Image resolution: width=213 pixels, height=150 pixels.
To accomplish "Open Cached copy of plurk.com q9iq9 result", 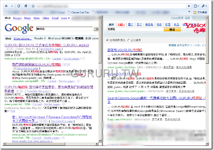I will tap(56, 59).
